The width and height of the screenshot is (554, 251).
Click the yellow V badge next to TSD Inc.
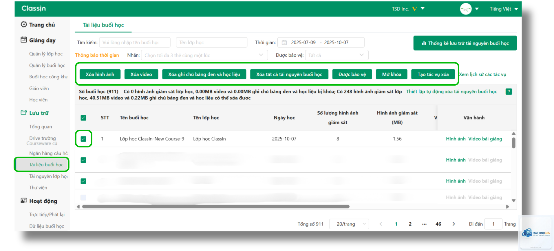tap(414, 9)
